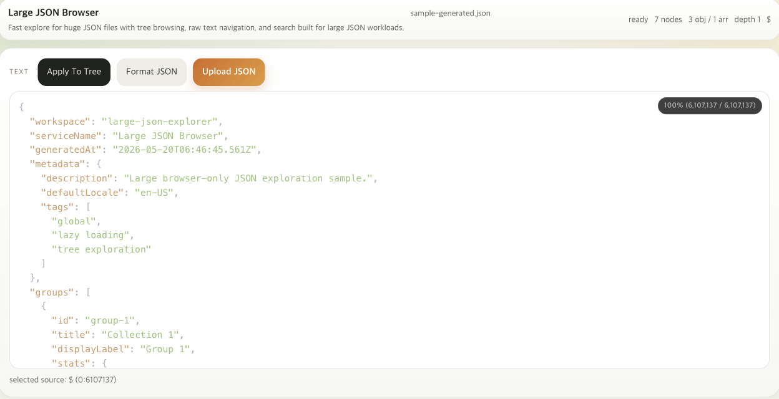The image size is (779, 399).
Task: Click the "global" tag value
Action: pos(74,221)
